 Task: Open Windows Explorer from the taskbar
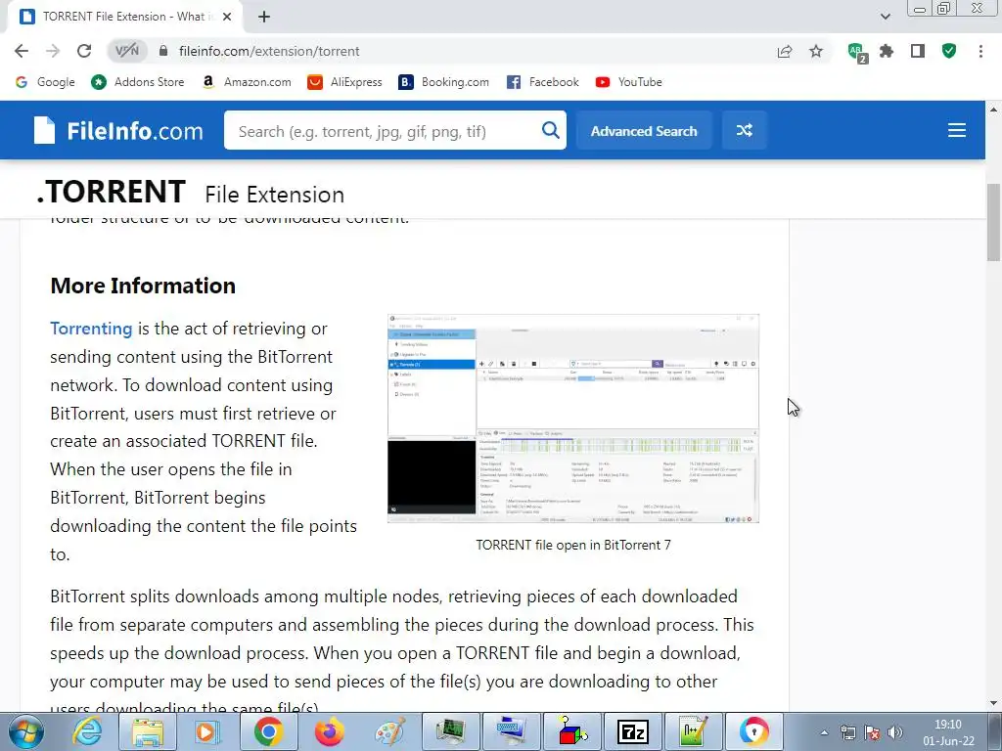click(148, 731)
